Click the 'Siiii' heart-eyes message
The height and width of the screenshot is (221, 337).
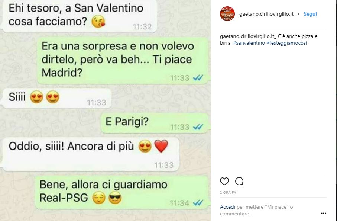pyautogui.click(x=57, y=98)
